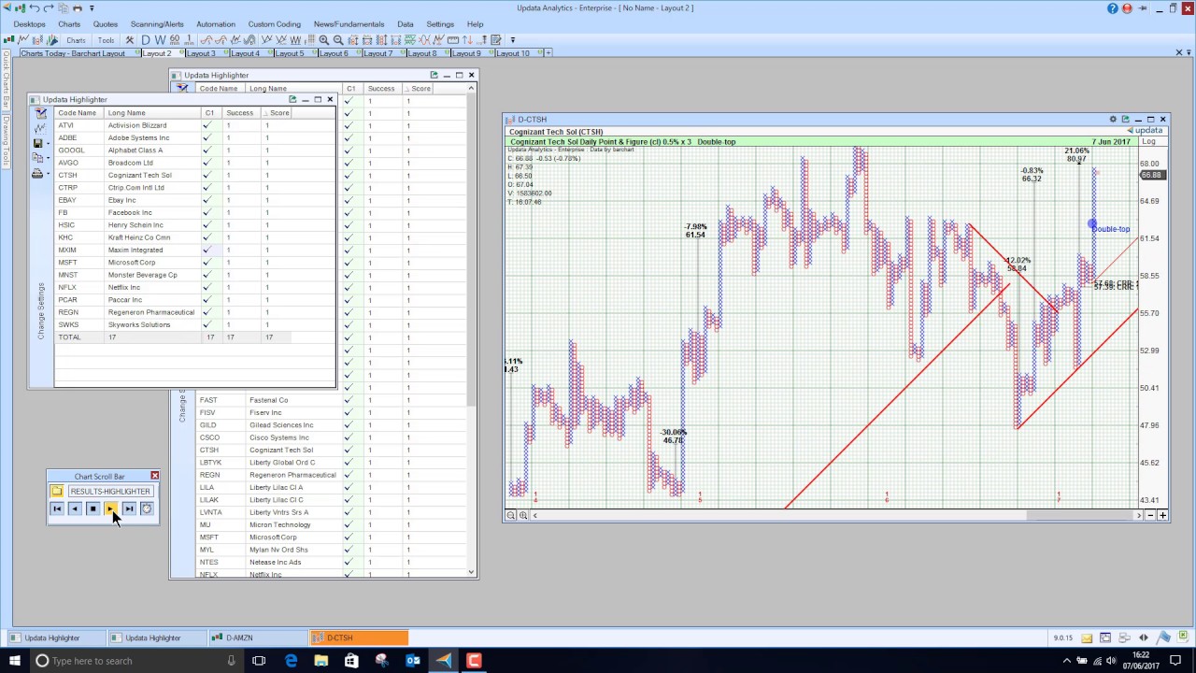Click the chart line icon in front Highlighter
This screenshot has height=673, width=1196.
click(39, 128)
